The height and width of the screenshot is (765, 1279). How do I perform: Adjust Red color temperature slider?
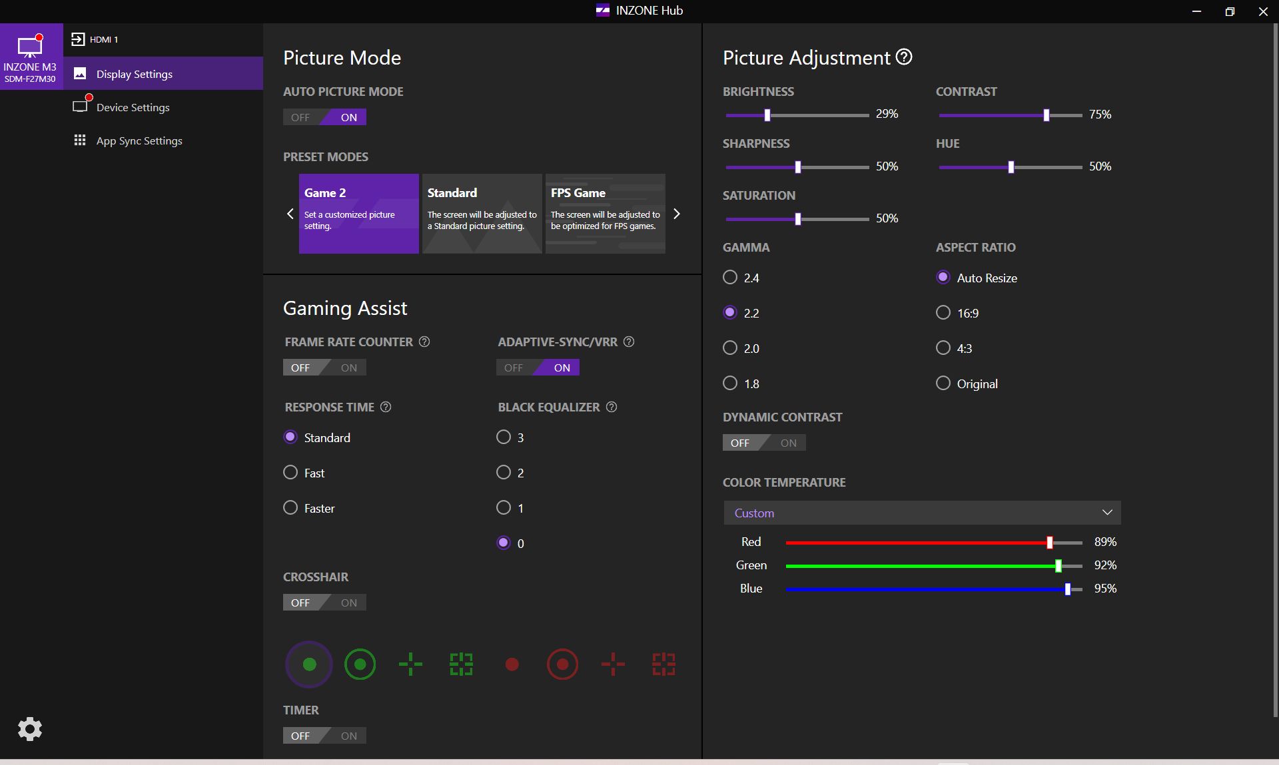(x=1050, y=543)
